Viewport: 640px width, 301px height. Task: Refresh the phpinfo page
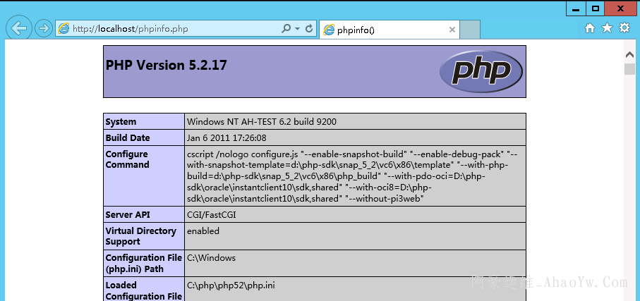point(308,29)
